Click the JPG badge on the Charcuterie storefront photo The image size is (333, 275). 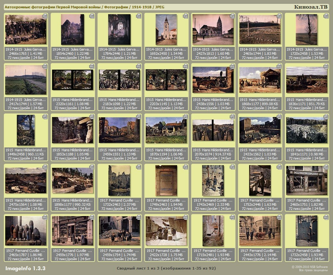[326, 167]
